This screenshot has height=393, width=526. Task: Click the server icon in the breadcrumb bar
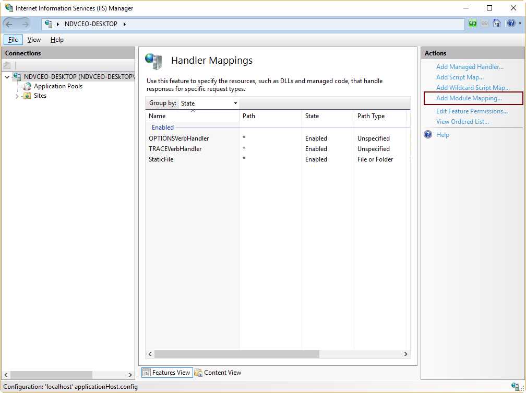click(48, 23)
